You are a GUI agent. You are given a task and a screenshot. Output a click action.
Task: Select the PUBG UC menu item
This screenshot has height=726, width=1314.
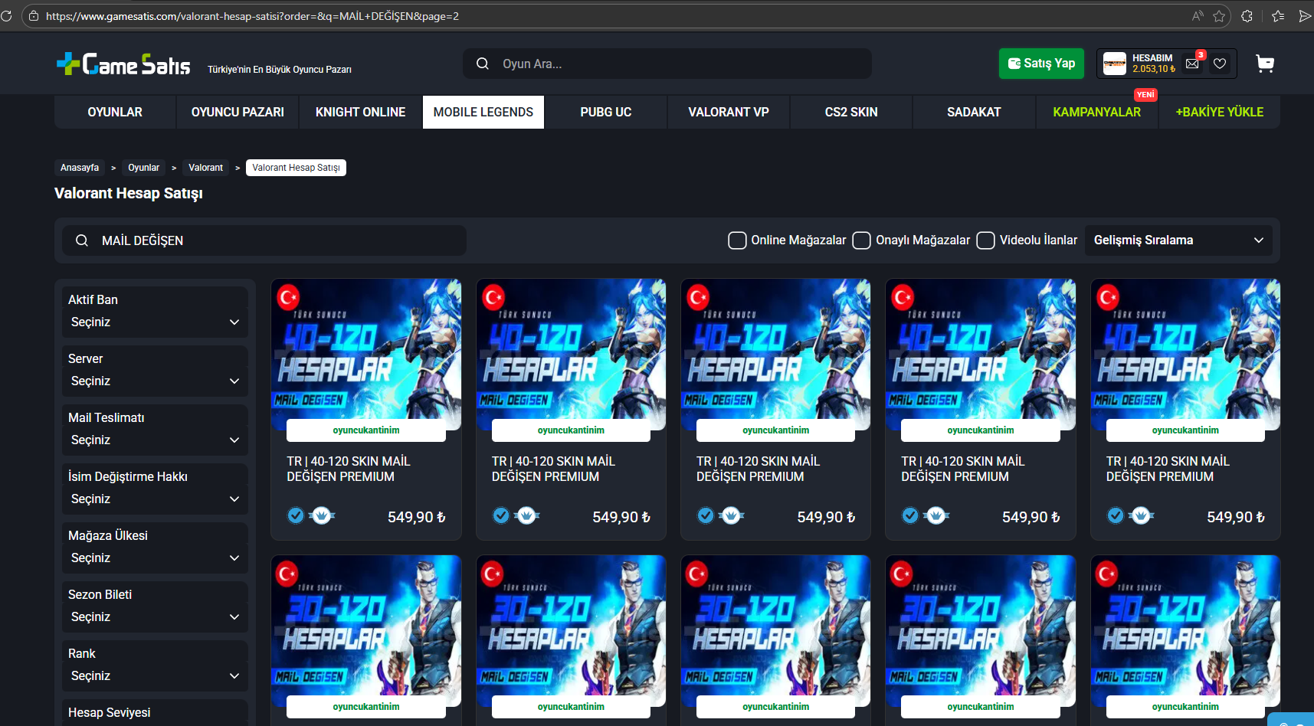[x=606, y=112]
